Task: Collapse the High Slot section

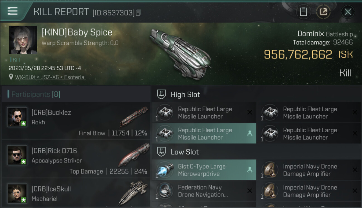Action: 162,95
